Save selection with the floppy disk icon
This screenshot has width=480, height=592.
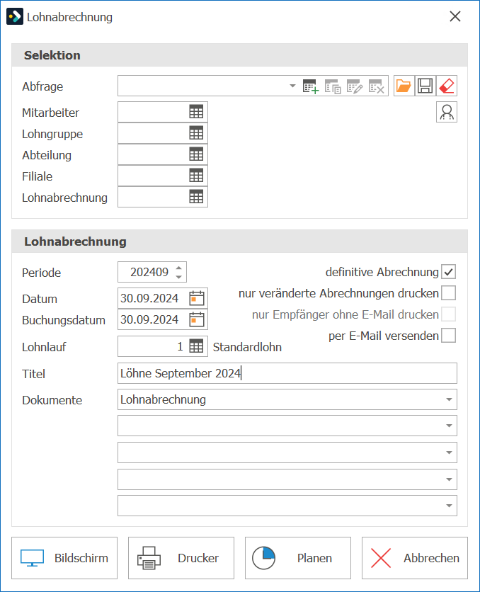pyautogui.click(x=425, y=86)
